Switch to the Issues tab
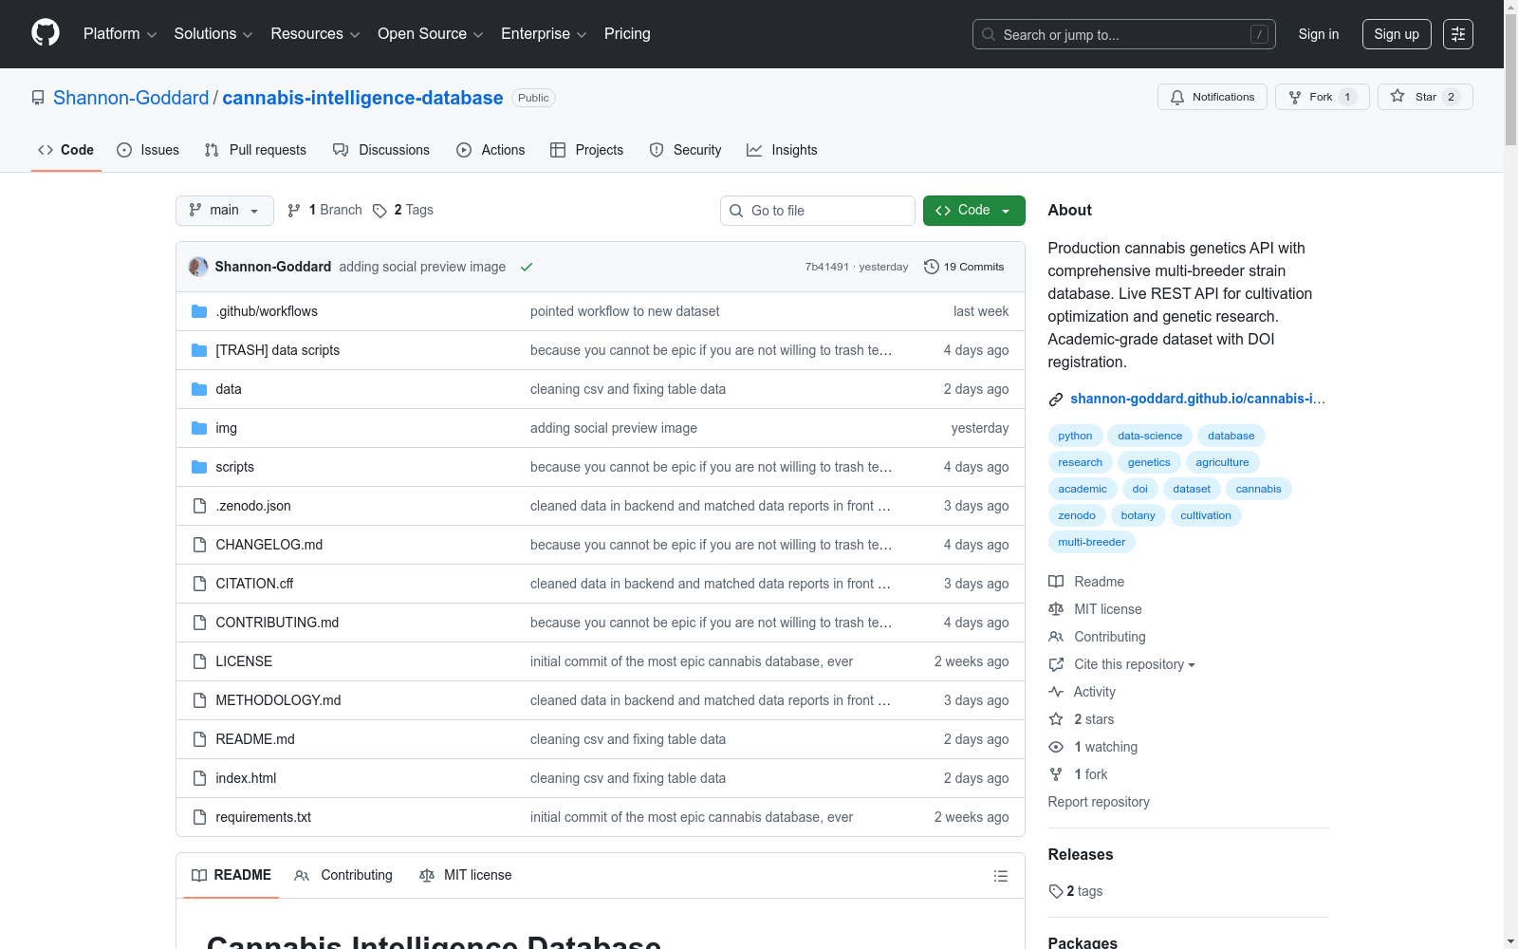 pyautogui.click(x=148, y=150)
